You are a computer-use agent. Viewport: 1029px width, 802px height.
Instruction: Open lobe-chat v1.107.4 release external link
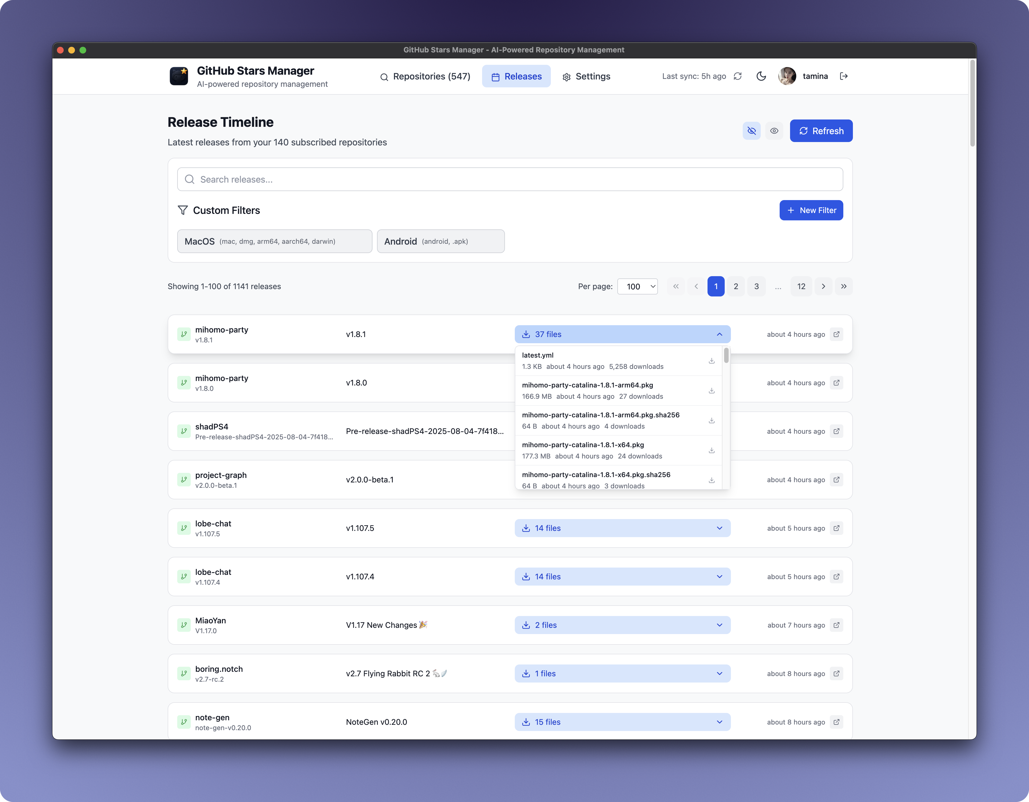click(x=836, y=577)
